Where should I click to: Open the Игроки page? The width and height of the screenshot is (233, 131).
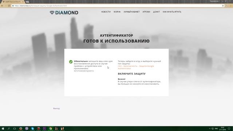tap(146, 12)
